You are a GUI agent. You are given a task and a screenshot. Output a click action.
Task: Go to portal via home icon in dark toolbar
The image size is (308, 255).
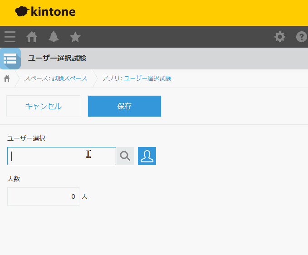(x=32, y=37)
